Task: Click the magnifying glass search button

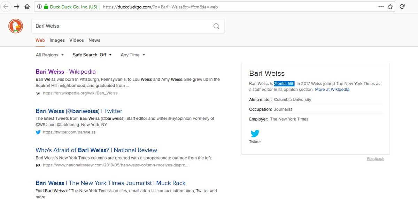Action: coord(216,26)
